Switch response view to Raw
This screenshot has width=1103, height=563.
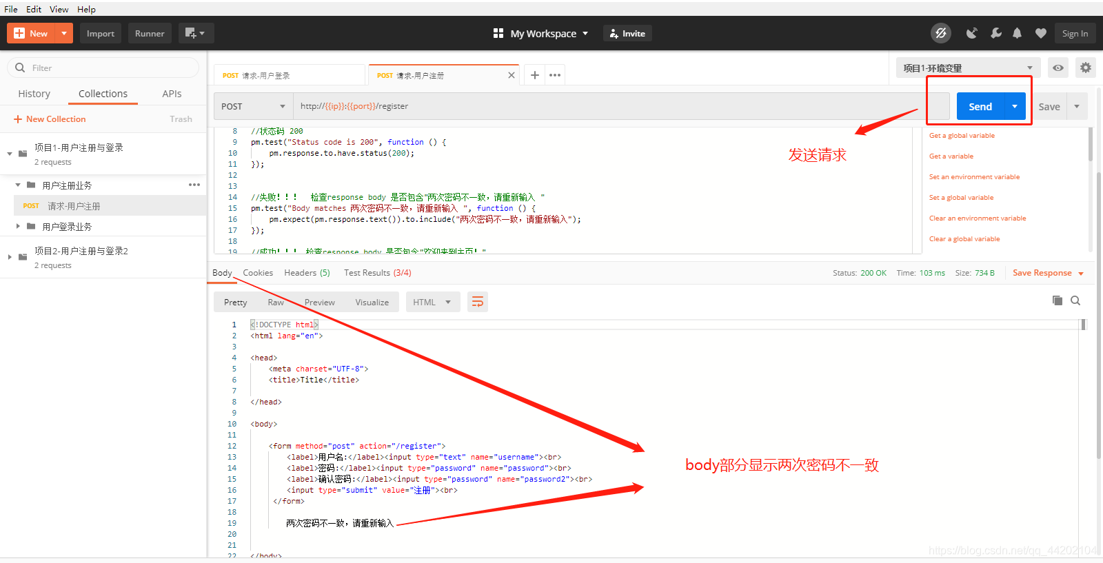(276, 302)
